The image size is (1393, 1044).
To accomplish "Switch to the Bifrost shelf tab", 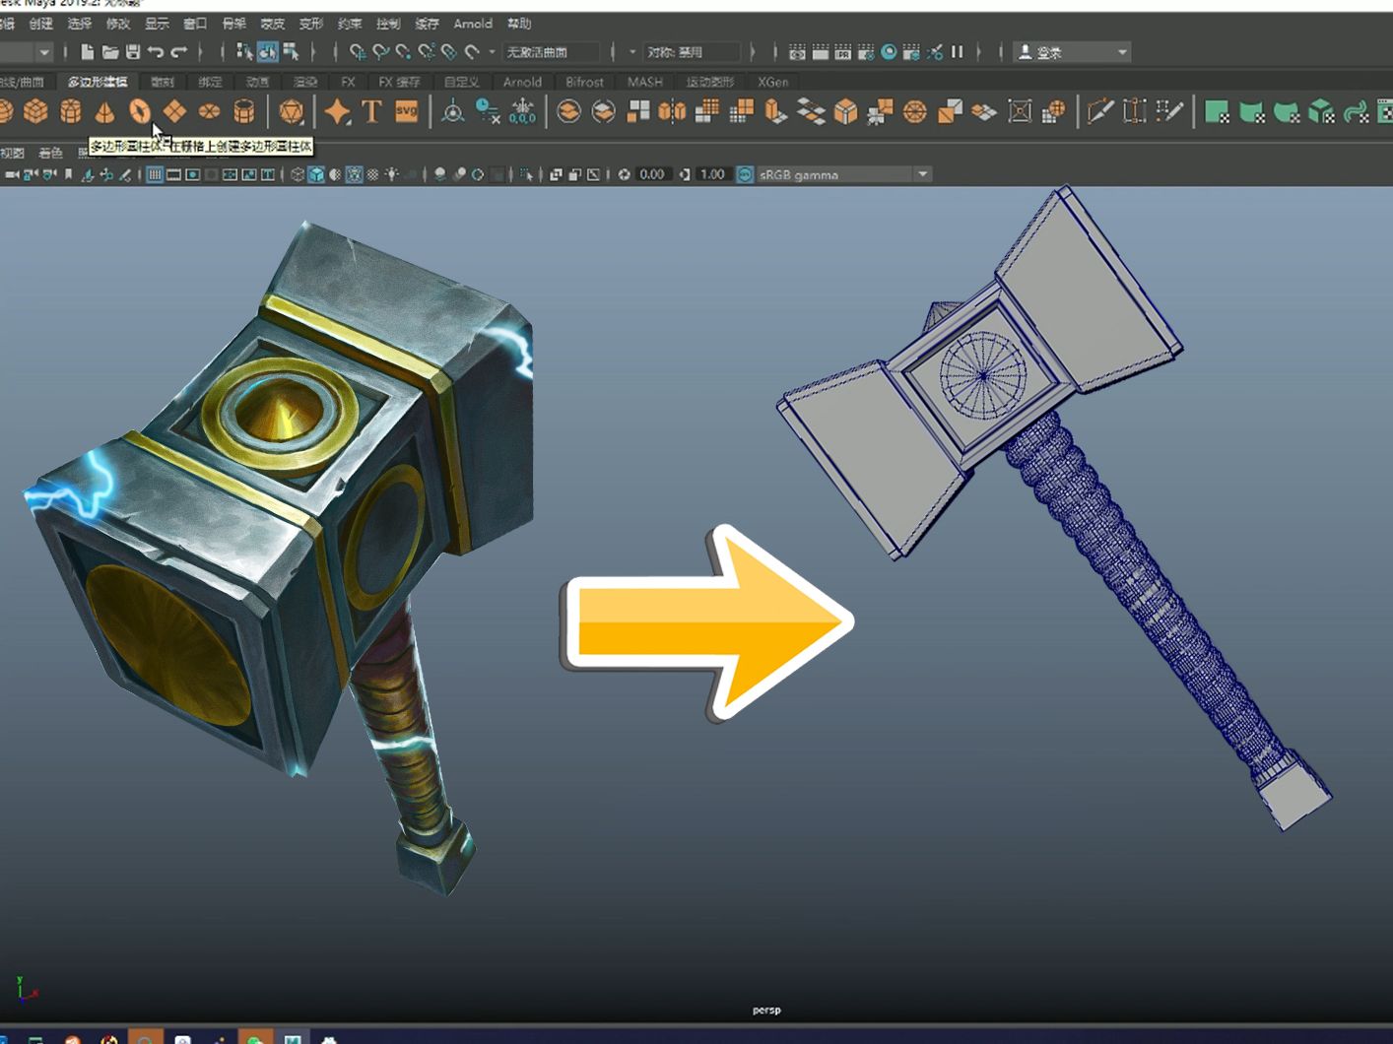I will click(x=584, y=82).
